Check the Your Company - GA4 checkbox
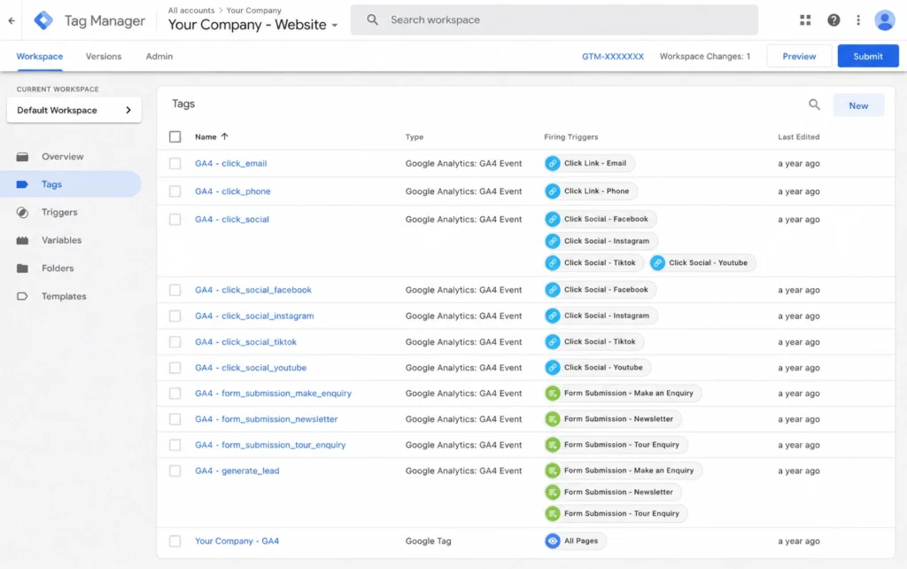Viewport: 907px width, 569px height. (174, 541)
